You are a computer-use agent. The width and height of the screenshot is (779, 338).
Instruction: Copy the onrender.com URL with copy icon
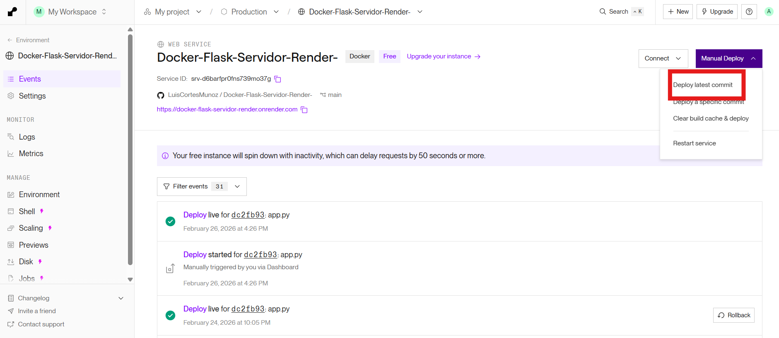pos(304,110)
